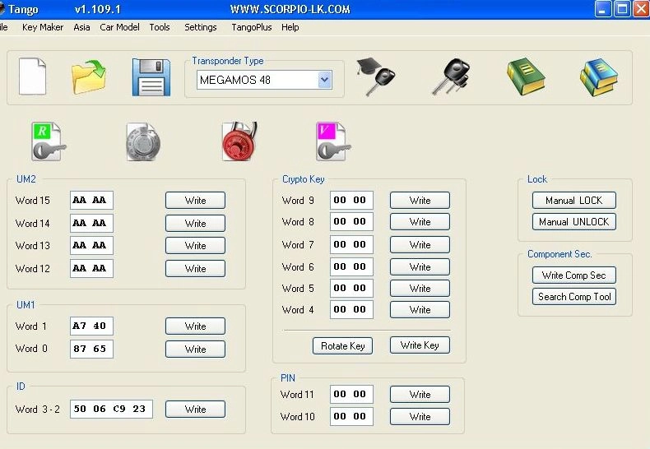Viewport: 650px width, 449px height.
Task: Click Write for UM1 Word 0
Action: 195,349
